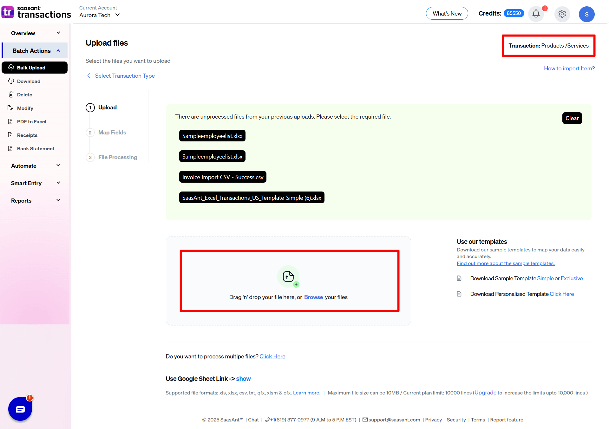This screenshot has height=429, width=609.
Task: Expand the Reports sidebar section
Action: coord(36,200)
